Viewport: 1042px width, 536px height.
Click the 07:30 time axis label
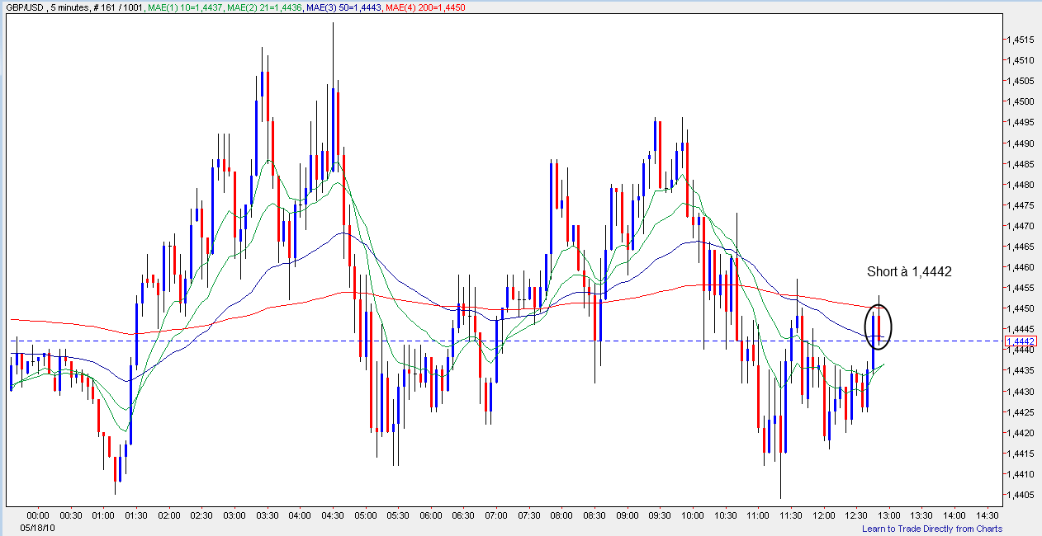(x=528, y=515)
